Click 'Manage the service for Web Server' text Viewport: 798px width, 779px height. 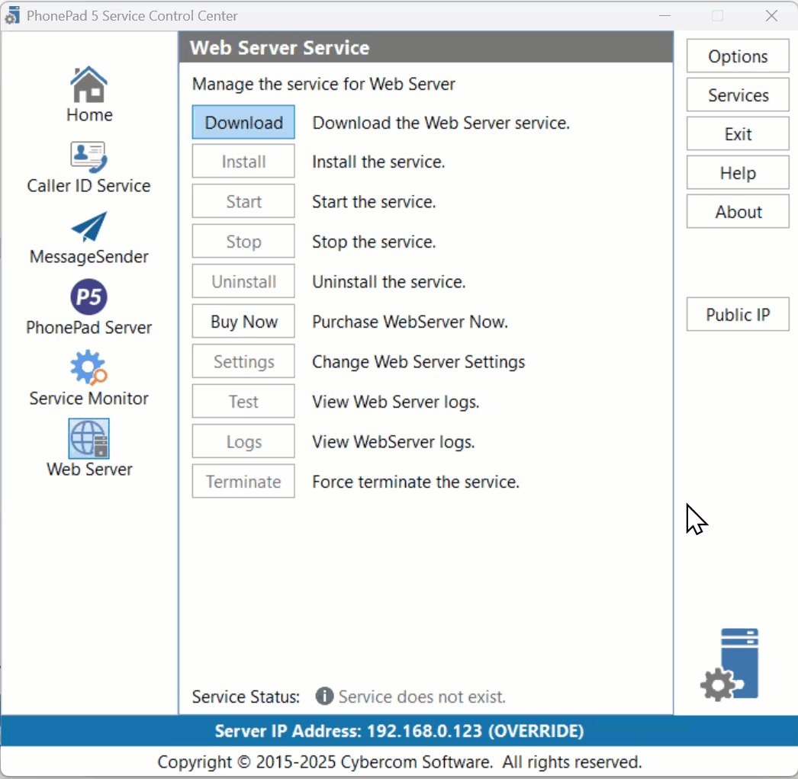pos(323,84)
